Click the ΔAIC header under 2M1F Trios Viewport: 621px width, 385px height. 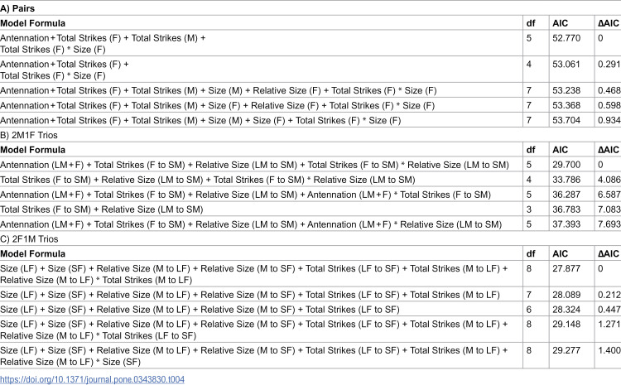(x=609, y=150)
